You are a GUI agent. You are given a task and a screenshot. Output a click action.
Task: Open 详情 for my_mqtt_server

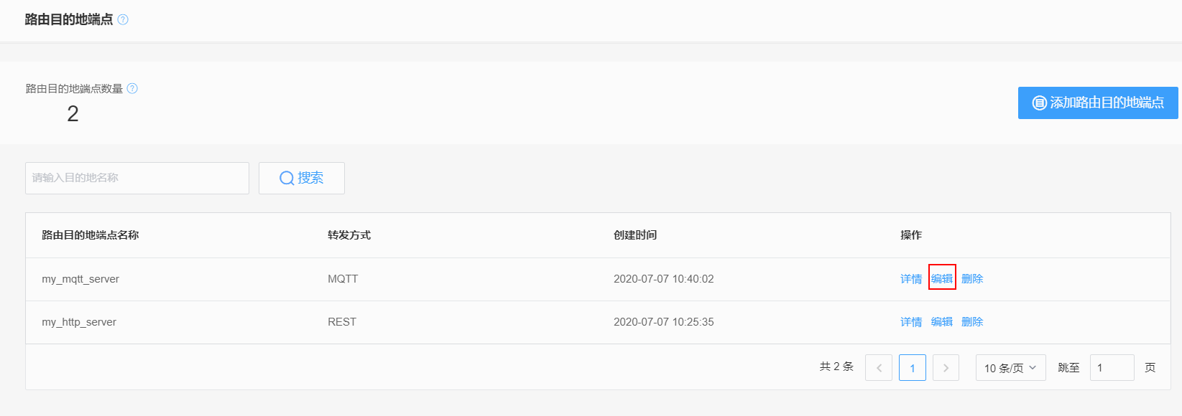click(911, 279)
